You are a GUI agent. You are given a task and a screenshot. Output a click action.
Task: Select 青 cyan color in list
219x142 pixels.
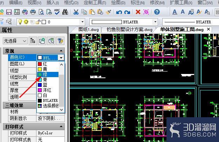click(x=48, y=80)
